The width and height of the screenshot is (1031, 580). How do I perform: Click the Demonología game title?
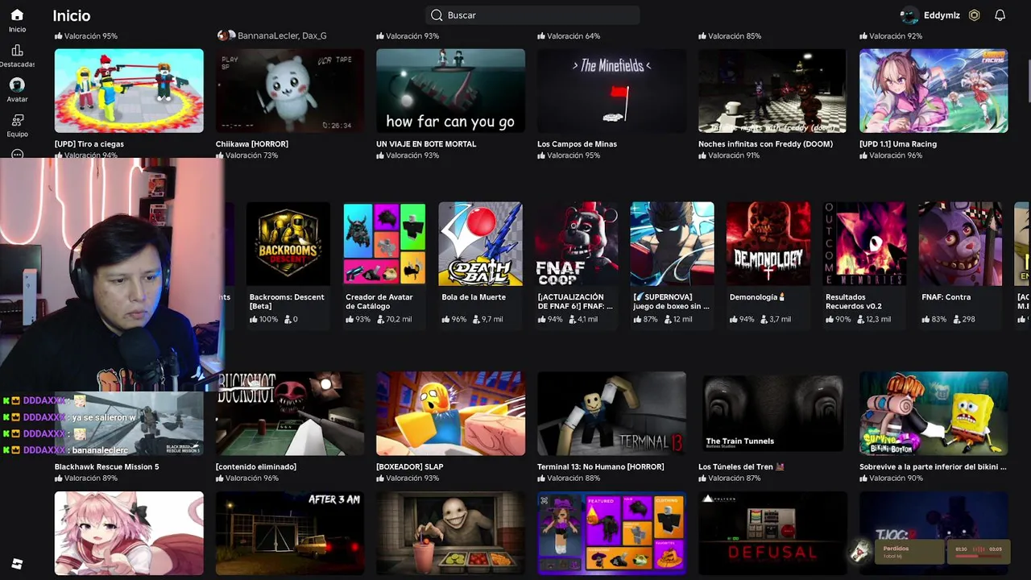(x=756, y=297)
